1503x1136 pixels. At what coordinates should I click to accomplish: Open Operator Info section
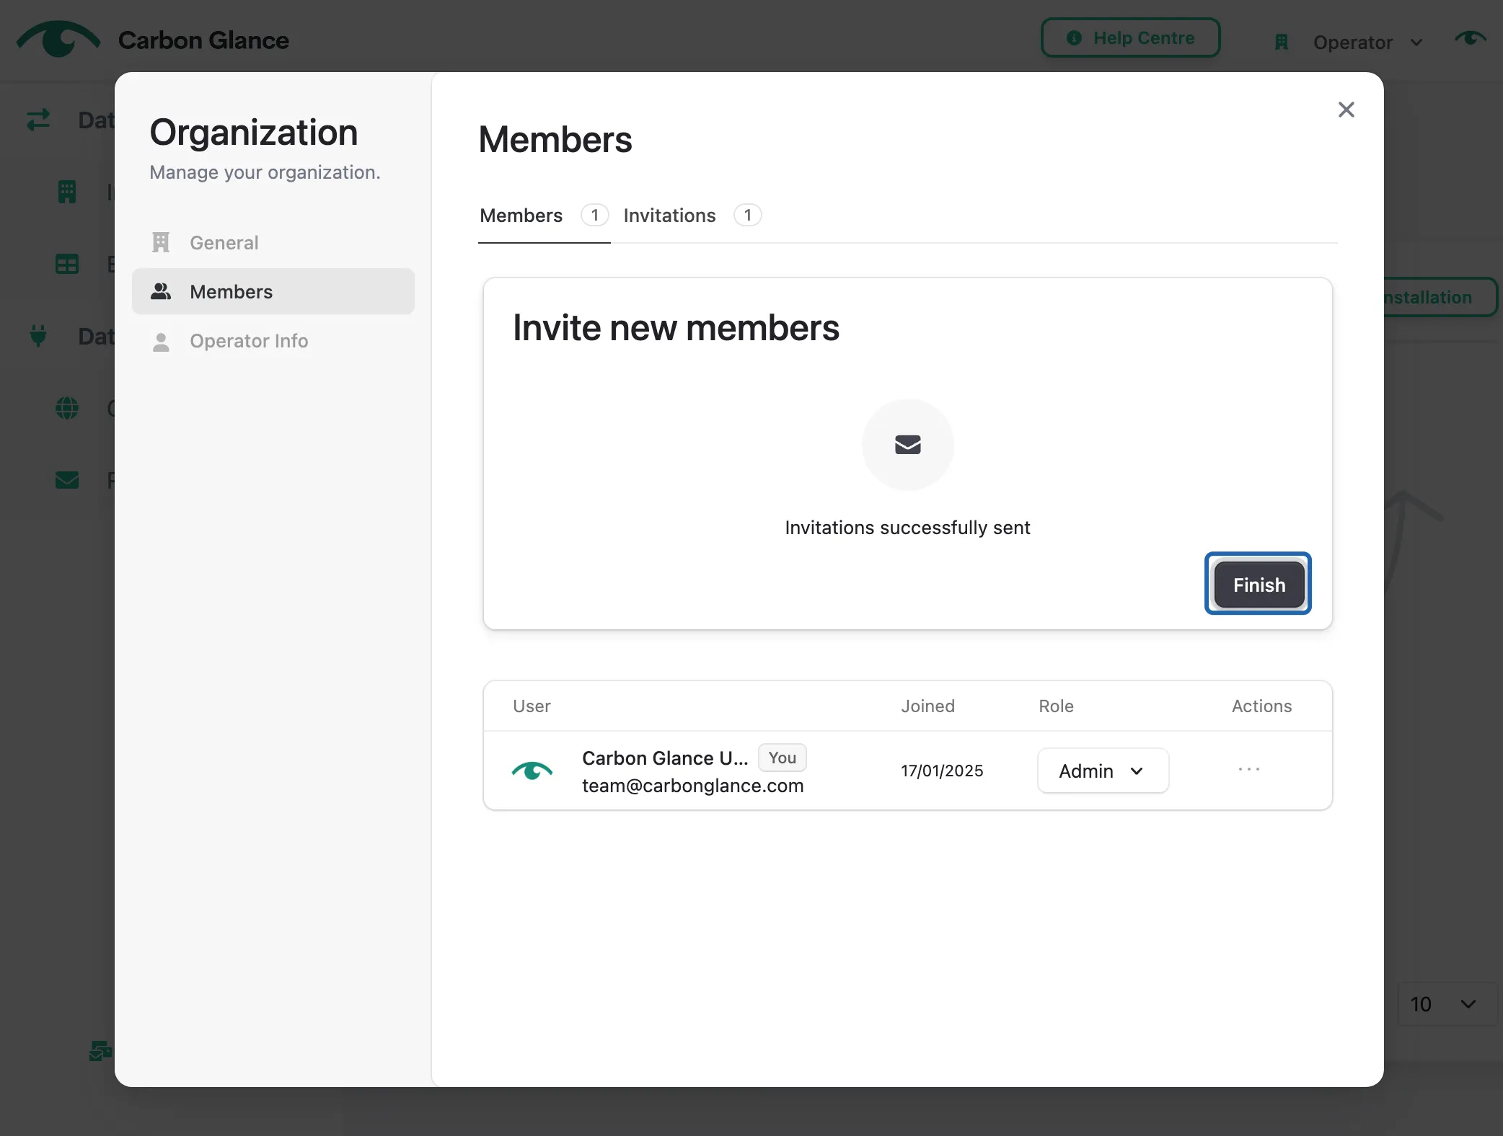pyautogui.click(x=273, y=341)
